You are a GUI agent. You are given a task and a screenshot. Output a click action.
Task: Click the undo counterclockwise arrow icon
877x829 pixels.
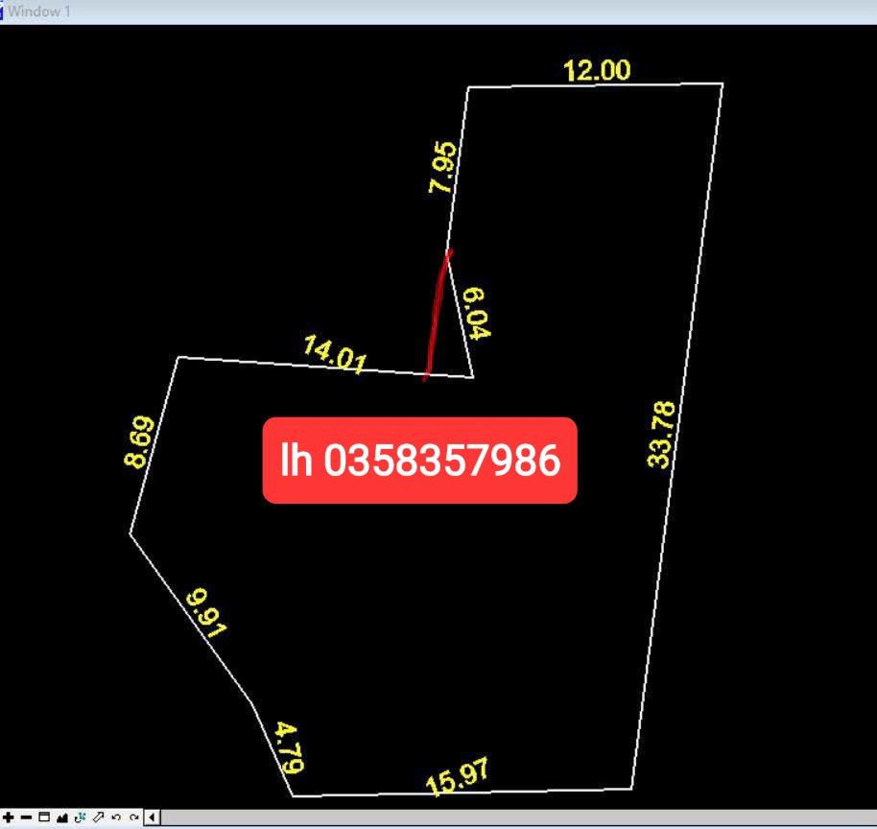[116, 817]
